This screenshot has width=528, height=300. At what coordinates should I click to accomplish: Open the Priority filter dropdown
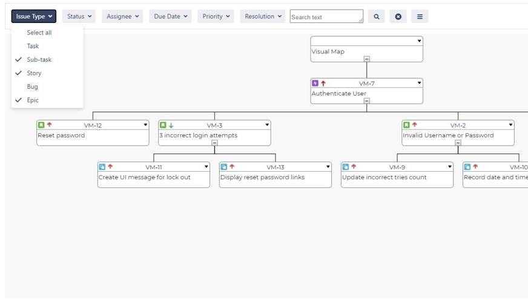coord(216,16)
